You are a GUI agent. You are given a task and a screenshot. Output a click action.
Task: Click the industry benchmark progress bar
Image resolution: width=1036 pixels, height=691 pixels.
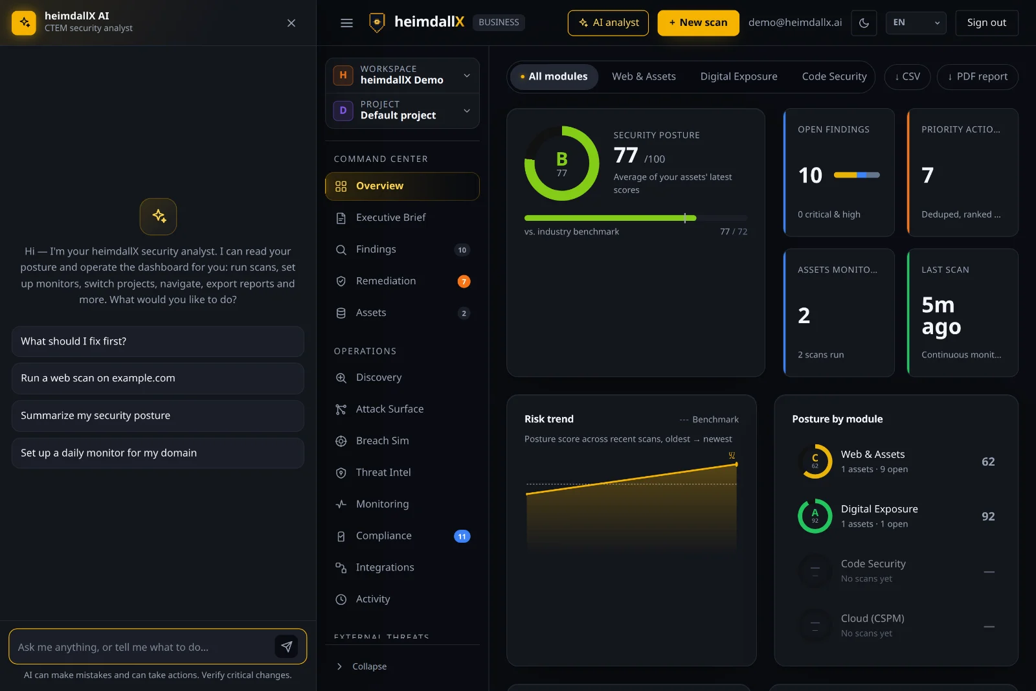pyautogui.click(x=635, y=218)
